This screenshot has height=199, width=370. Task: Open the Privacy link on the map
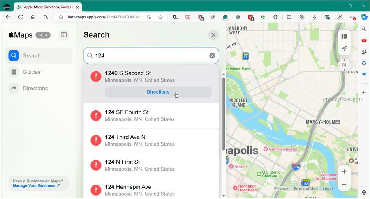tap(281, 188)
